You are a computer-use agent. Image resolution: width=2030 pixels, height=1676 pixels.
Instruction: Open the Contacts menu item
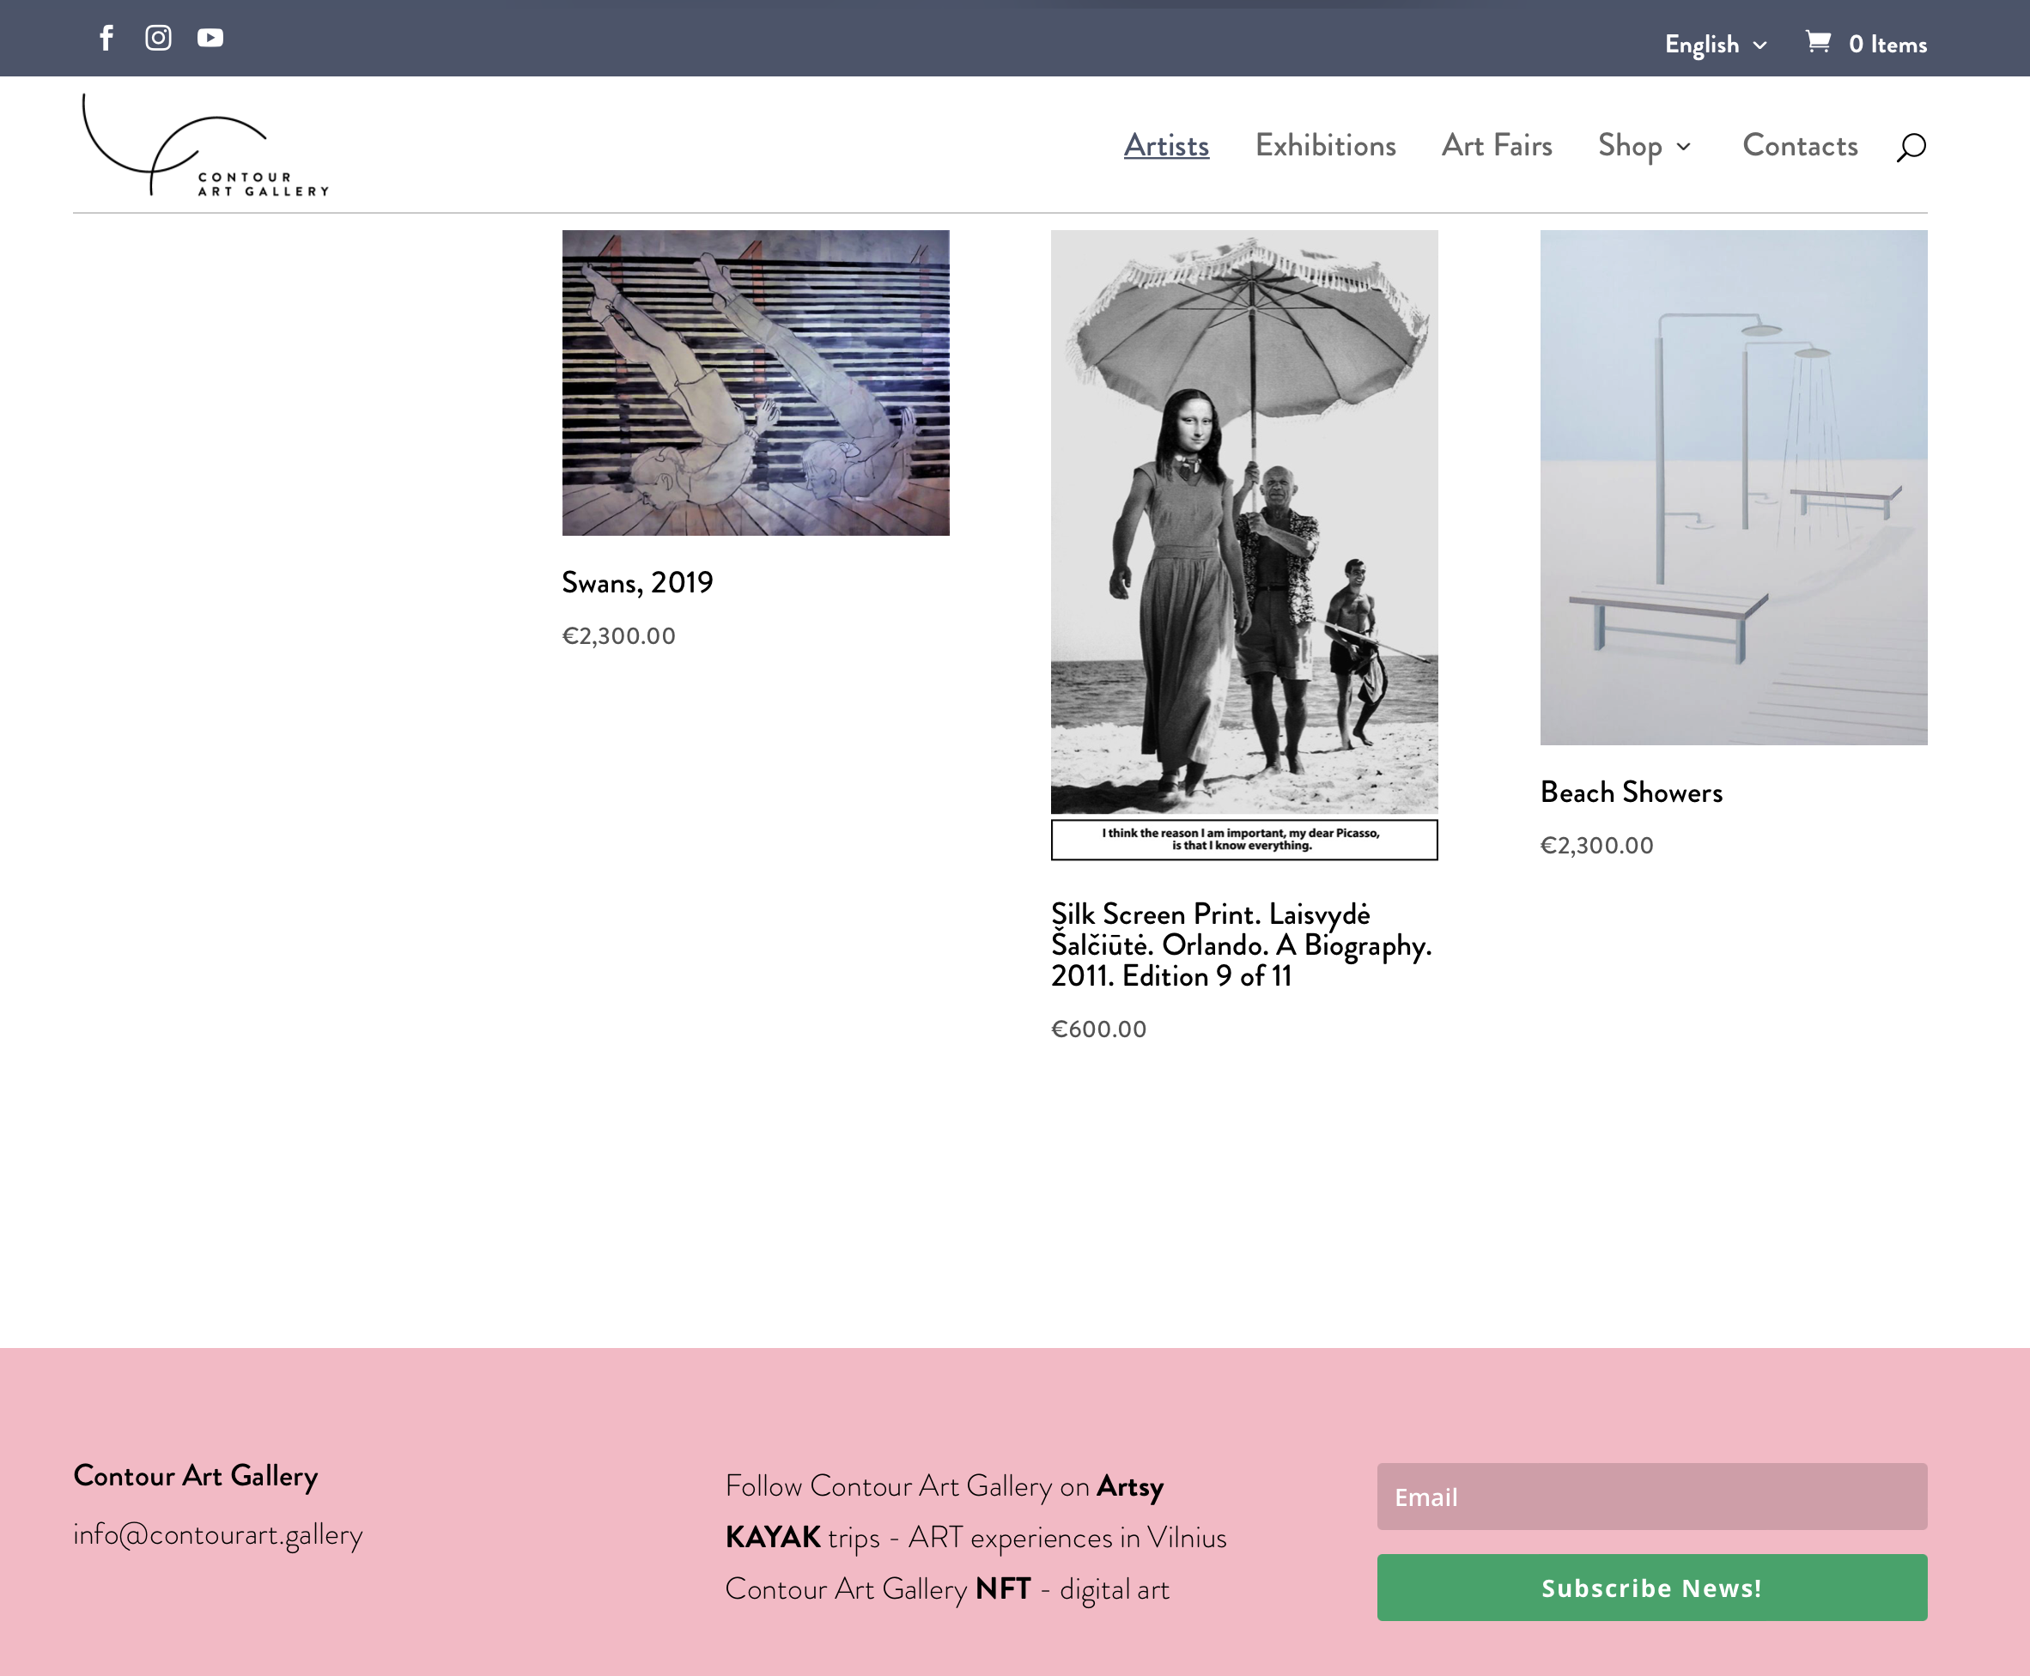coord(1800,146)
